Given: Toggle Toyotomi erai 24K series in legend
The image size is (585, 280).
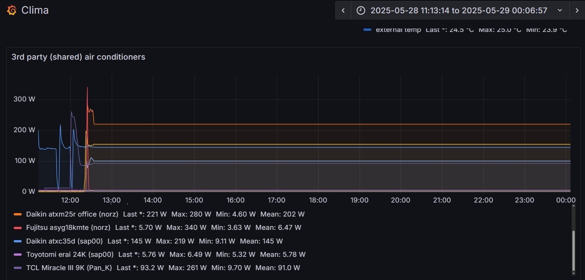Looking at the screenshot, I should point(70,254).
